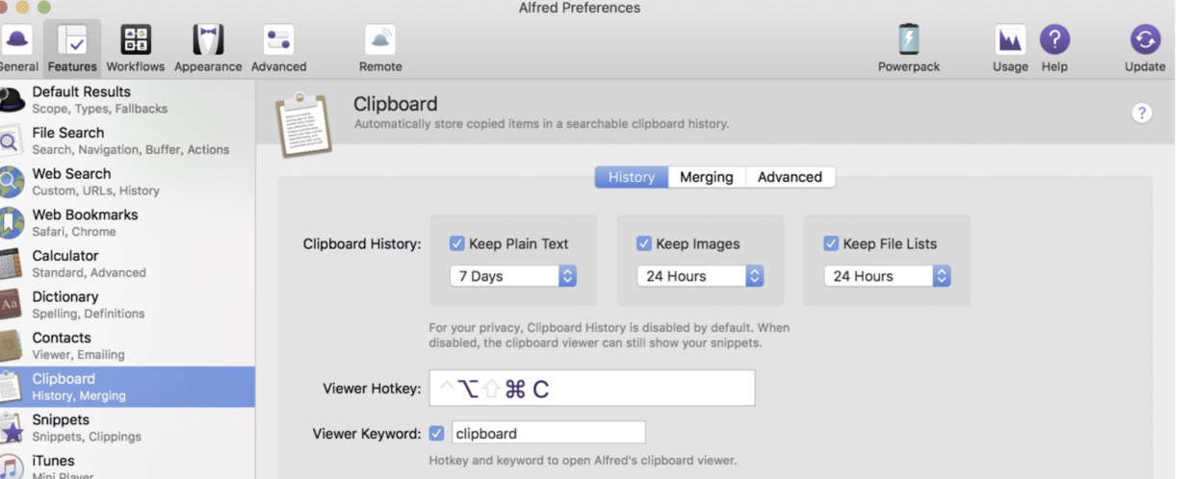Switch to the Merging tab
Screen dimensions: 1194x479
(706, 177)
